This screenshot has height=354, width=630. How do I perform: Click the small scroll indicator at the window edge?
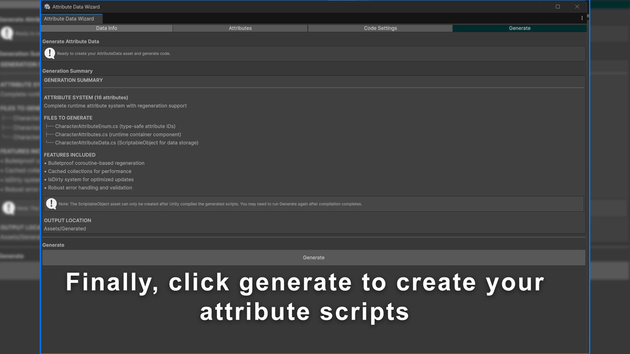click(x=589, y=16)
